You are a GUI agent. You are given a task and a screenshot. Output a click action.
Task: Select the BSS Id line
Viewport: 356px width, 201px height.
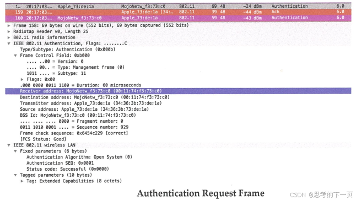pos(78,115)
